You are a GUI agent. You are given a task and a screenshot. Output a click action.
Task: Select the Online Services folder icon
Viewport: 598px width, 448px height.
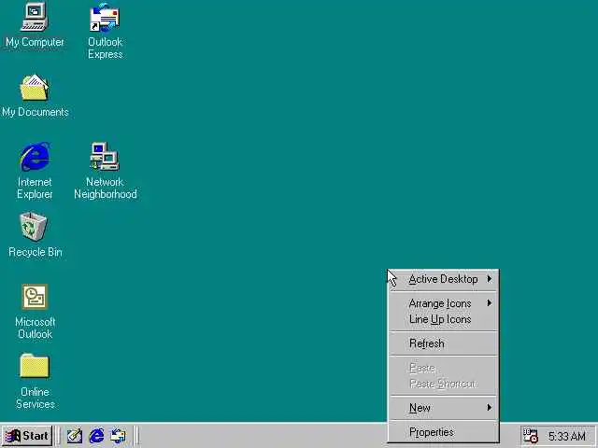35,366
